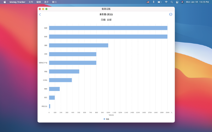
Task: Click the 其他支出 axis label
Action: click(x=45, y=106)
